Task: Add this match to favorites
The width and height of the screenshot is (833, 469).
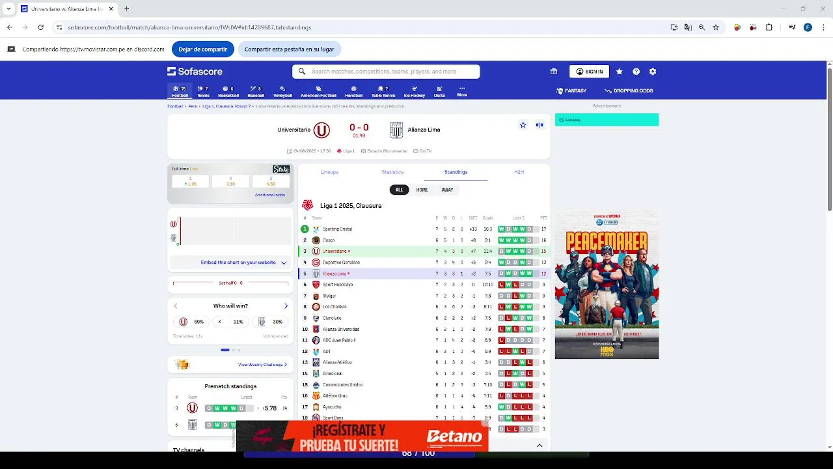Action: tap(523, 125)
